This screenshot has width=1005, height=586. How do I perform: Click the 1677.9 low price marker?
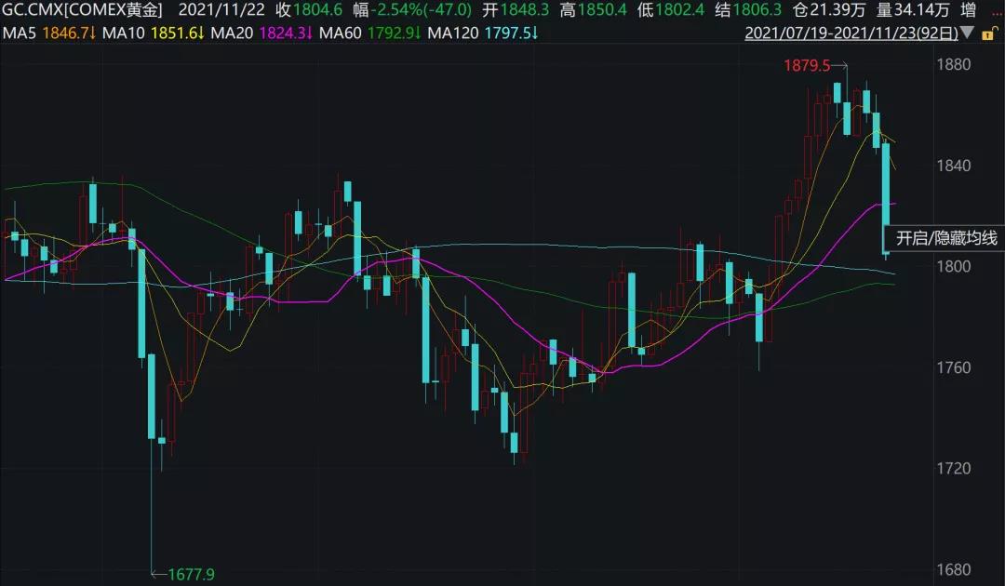[x=191, y=575]
